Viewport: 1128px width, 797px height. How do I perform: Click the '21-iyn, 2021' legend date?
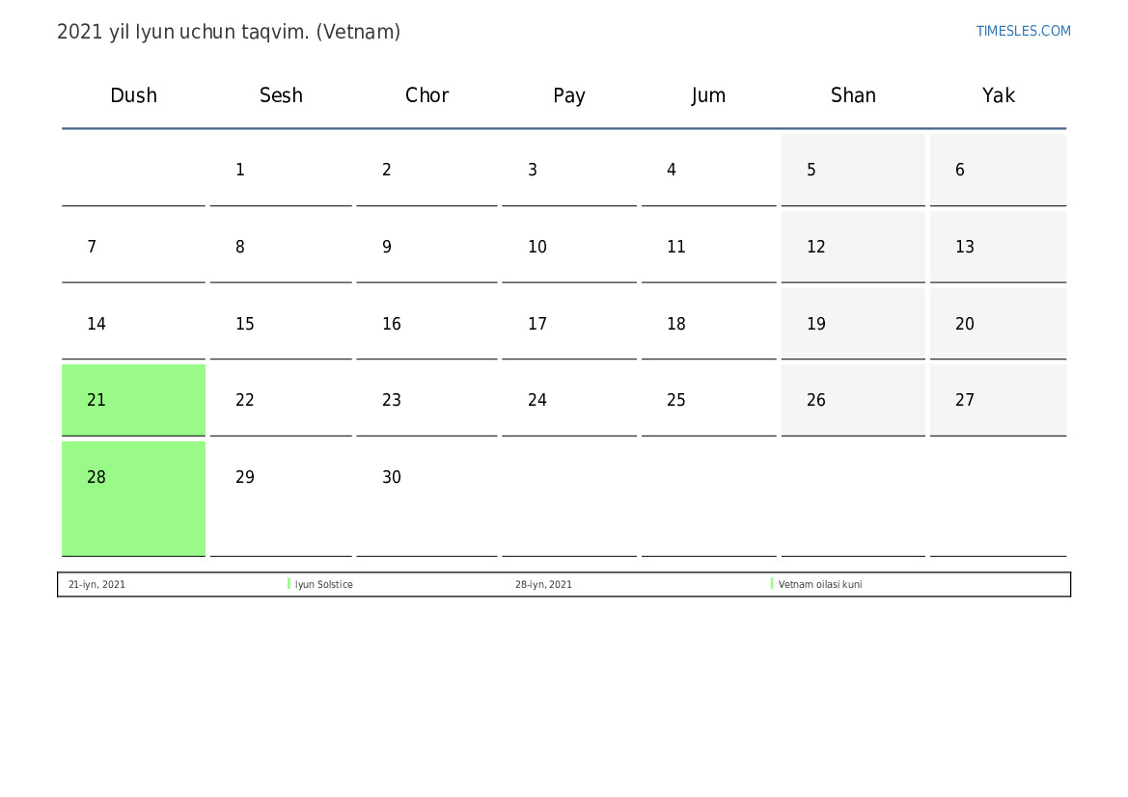pyautogui.click(x=96, y=584)
